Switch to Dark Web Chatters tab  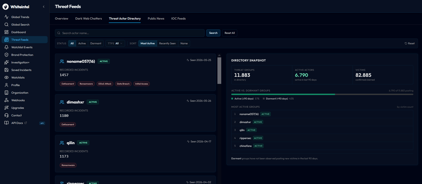(x=89, y=19)
